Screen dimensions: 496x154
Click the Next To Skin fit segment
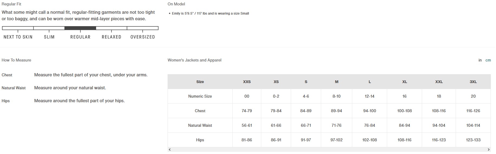pos(18,28)
